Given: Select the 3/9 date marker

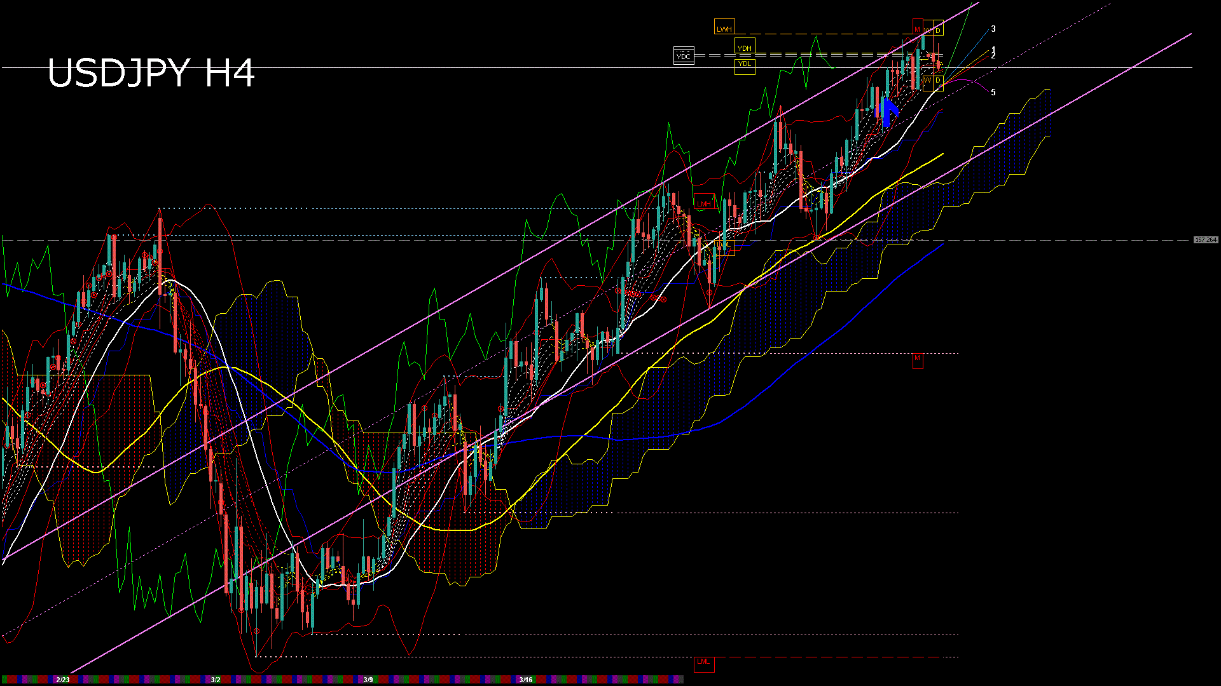Looking at the screenshot, I should point(368,680).
